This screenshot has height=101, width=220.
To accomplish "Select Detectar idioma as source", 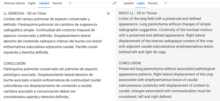I will 15,3.
